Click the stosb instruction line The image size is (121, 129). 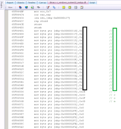38,28
